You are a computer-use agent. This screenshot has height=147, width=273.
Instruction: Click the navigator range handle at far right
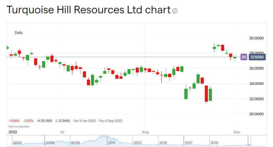point(251,140)
